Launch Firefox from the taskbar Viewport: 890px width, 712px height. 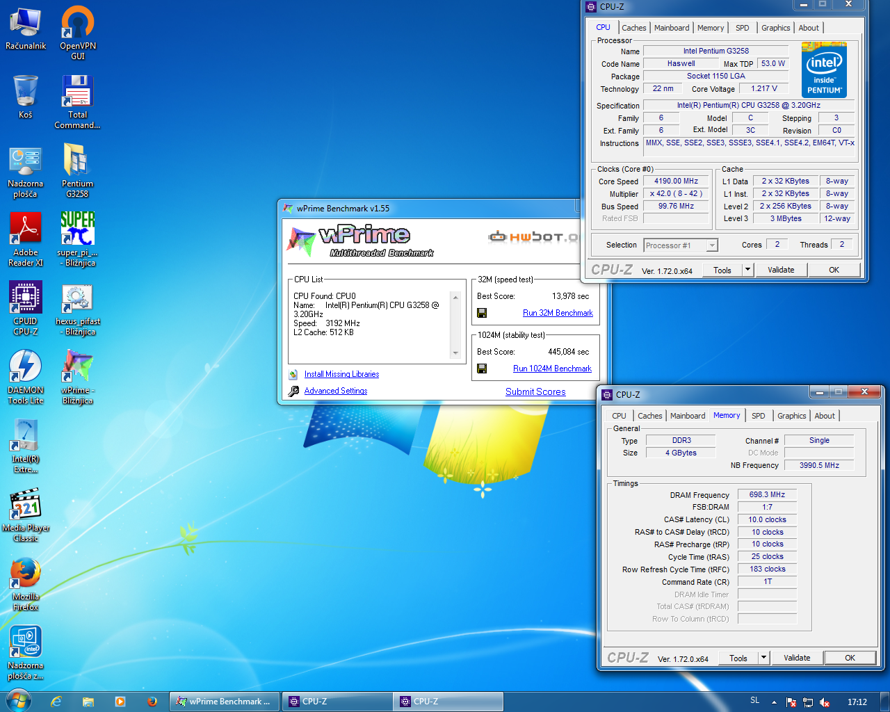(x=152, y=702)
